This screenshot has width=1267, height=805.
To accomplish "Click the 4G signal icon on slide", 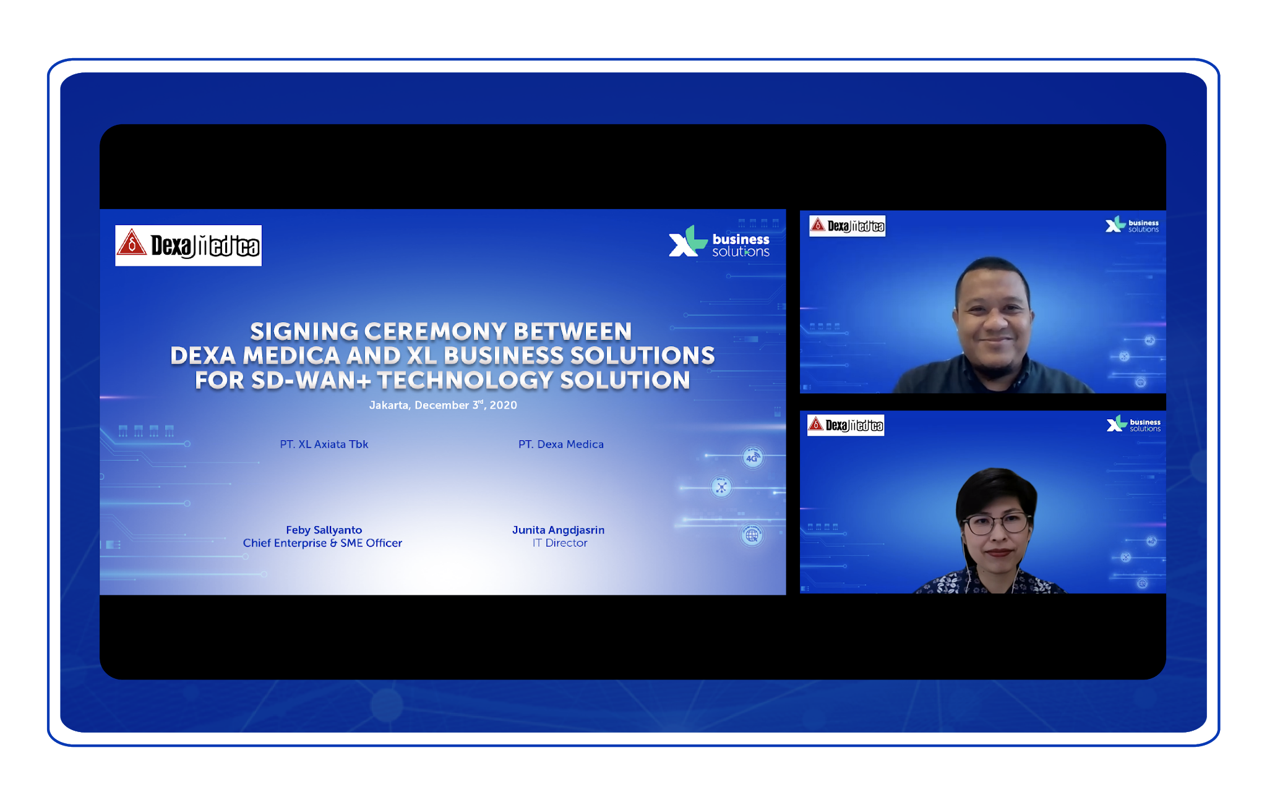I will 752,458.
